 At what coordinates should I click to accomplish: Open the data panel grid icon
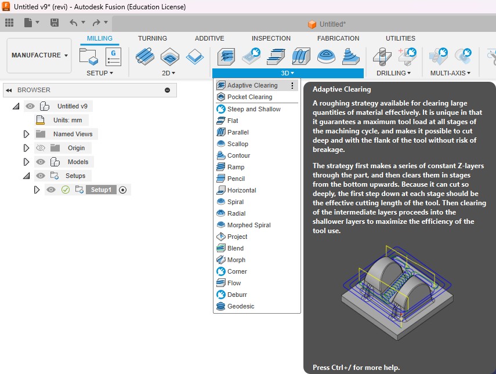pyautogui.click(x=9, y=23)
